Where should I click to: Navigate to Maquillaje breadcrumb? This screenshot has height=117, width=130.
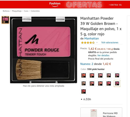point(17,11)
